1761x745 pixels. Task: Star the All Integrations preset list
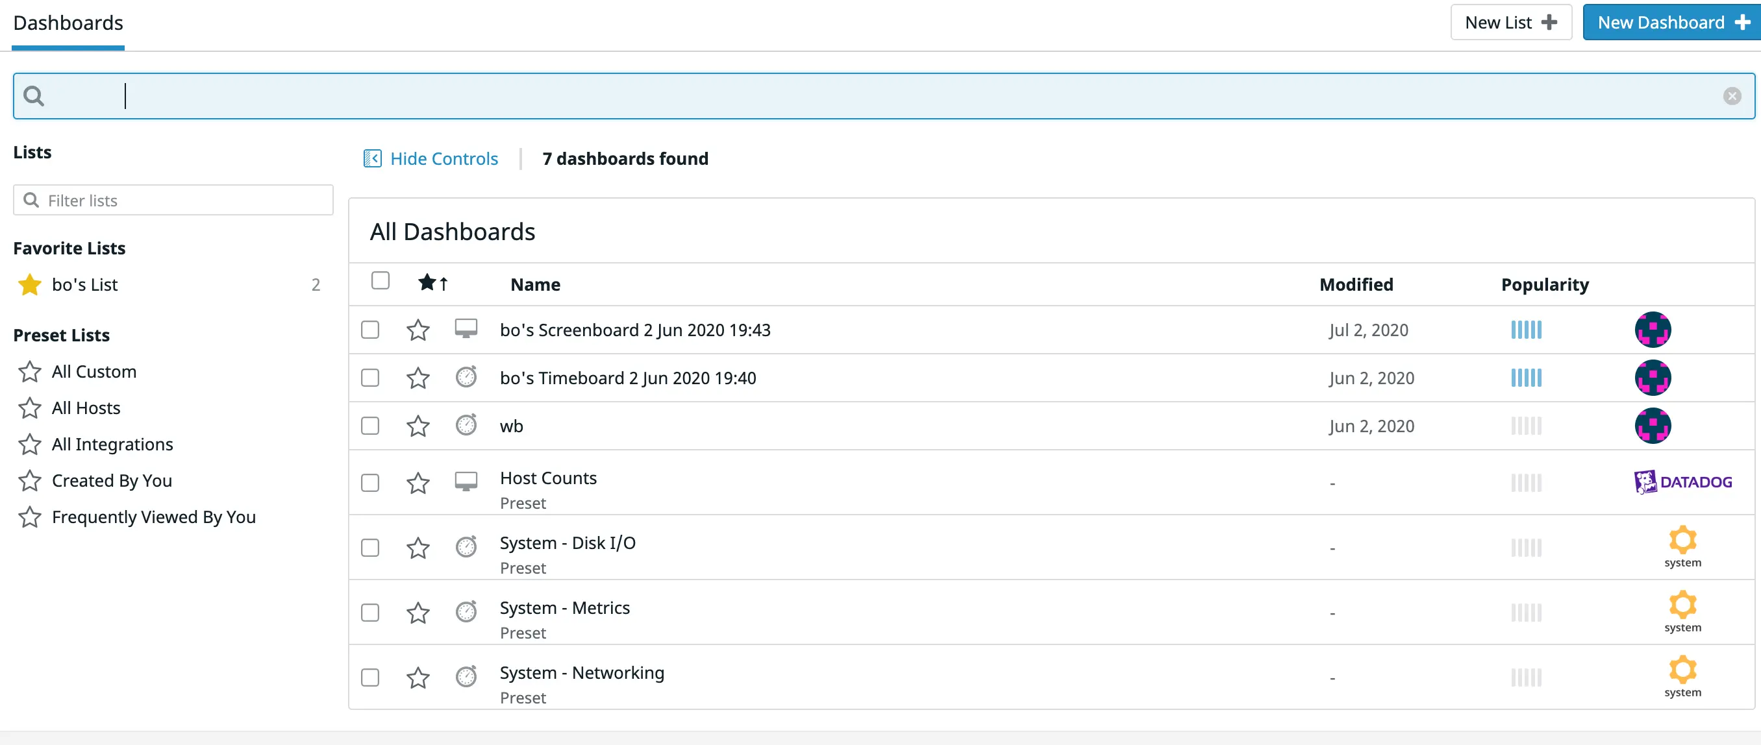coord(29,445)
